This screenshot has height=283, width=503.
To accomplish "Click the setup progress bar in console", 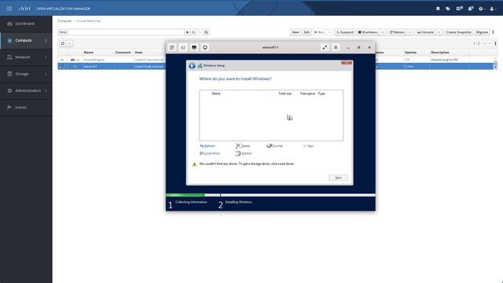I will point(270,195).
